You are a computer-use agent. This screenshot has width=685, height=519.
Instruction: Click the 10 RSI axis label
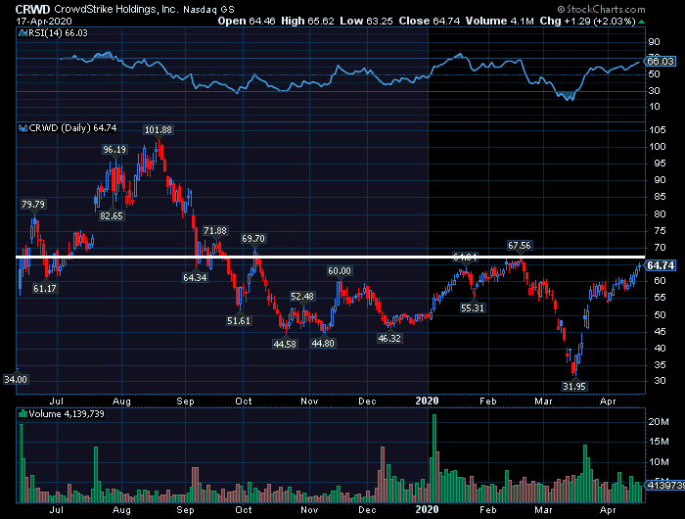655,107
